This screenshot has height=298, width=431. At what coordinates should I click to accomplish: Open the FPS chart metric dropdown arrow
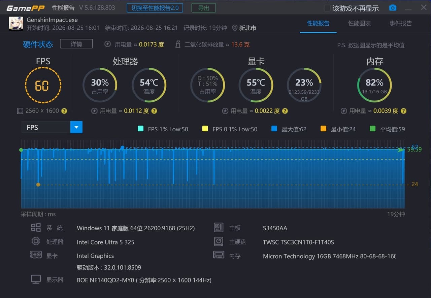pos(76,127)
